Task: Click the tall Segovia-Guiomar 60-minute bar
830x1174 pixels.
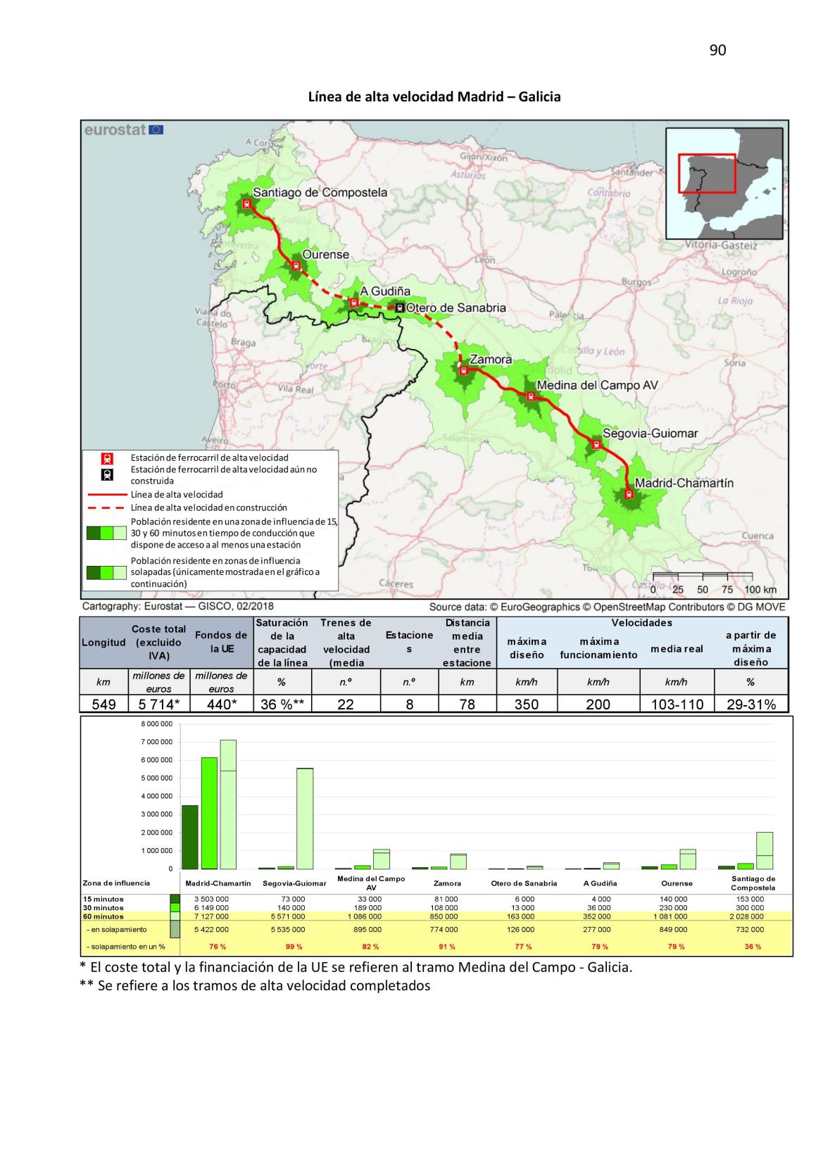Action: click(305, 819)
